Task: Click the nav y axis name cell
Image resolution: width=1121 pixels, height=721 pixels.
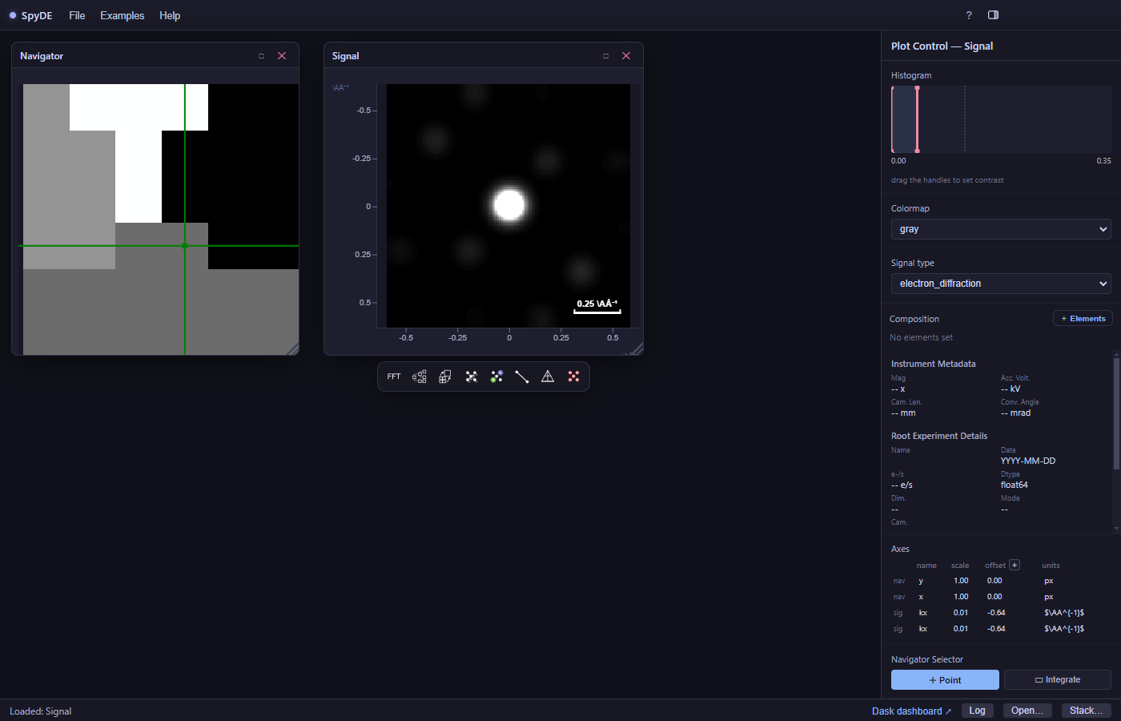Action: 921,581
